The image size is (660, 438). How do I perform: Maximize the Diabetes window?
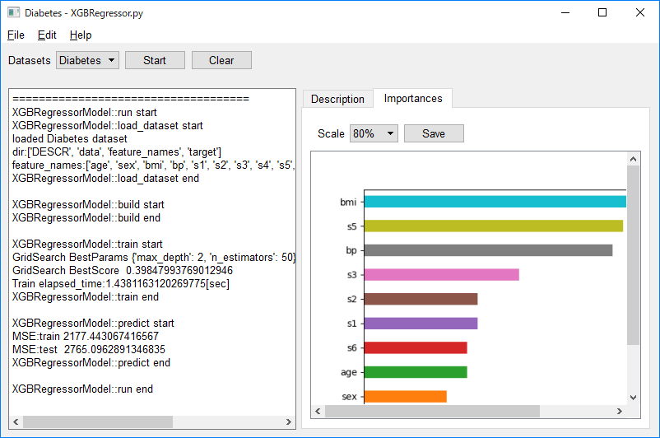[x=602, y=12]
